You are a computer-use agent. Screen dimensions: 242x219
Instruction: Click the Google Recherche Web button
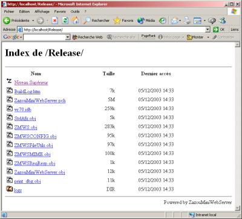[x=88, y=37]
